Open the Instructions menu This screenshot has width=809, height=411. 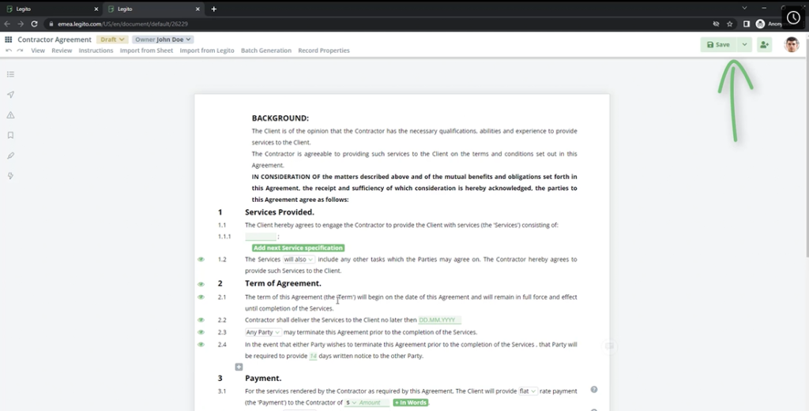coord(96,50)
